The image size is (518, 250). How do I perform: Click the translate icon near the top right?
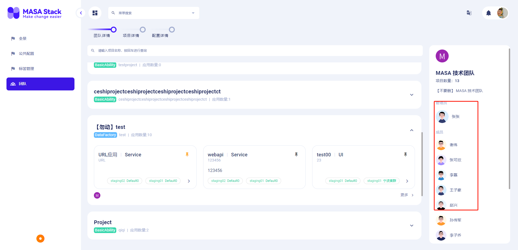[x=469, y=13]
